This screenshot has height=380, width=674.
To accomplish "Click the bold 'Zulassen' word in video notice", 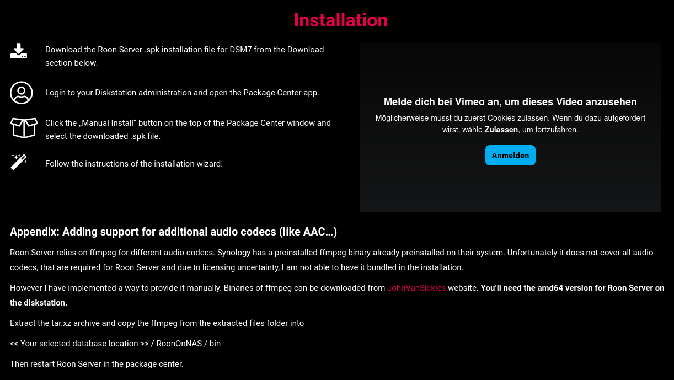I will pos(501,130).
